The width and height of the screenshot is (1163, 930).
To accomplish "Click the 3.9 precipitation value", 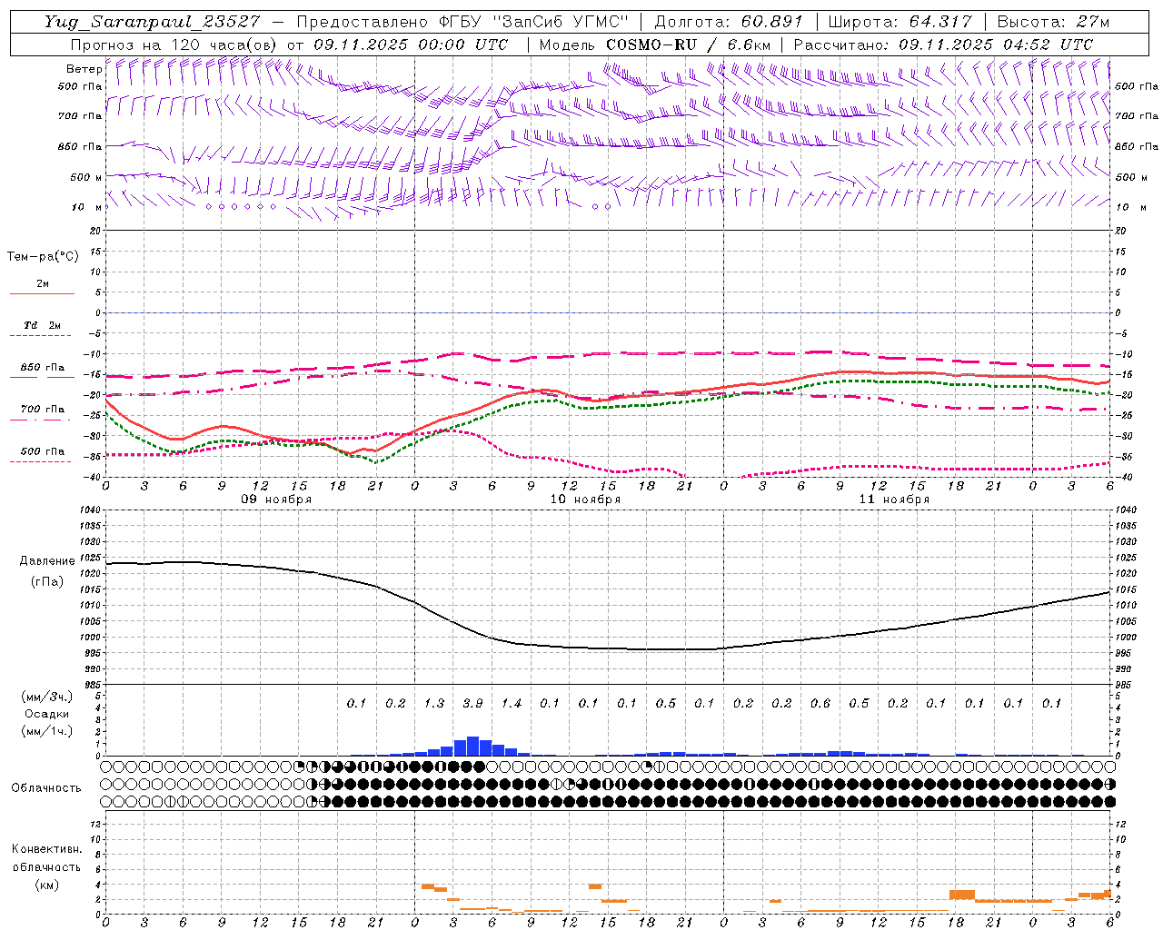I will pyautogui.click(x=472, y=704).
